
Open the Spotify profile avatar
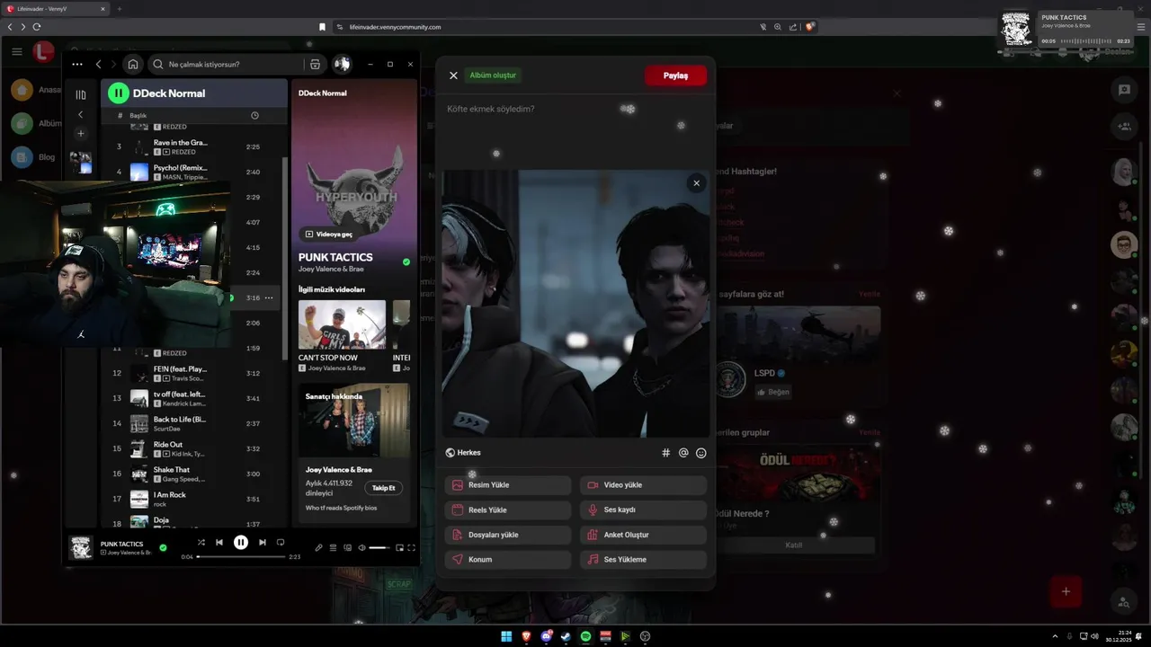pos(342,64)
